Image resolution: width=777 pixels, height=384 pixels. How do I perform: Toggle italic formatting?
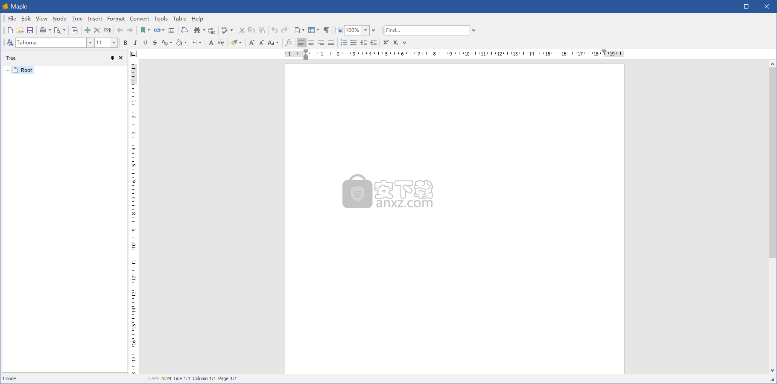tap(135, 43)
